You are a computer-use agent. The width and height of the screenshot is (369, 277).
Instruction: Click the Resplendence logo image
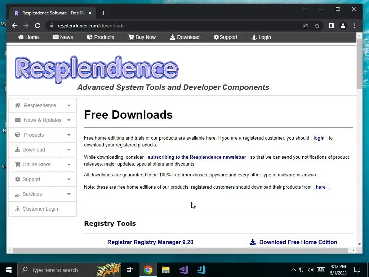point(97,70)
